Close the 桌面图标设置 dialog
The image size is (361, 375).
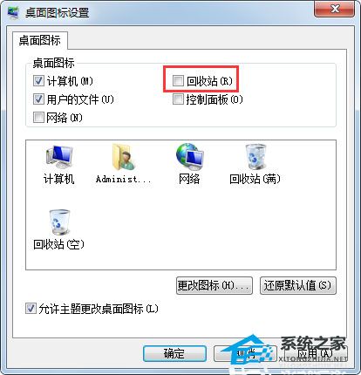[334, 10]
